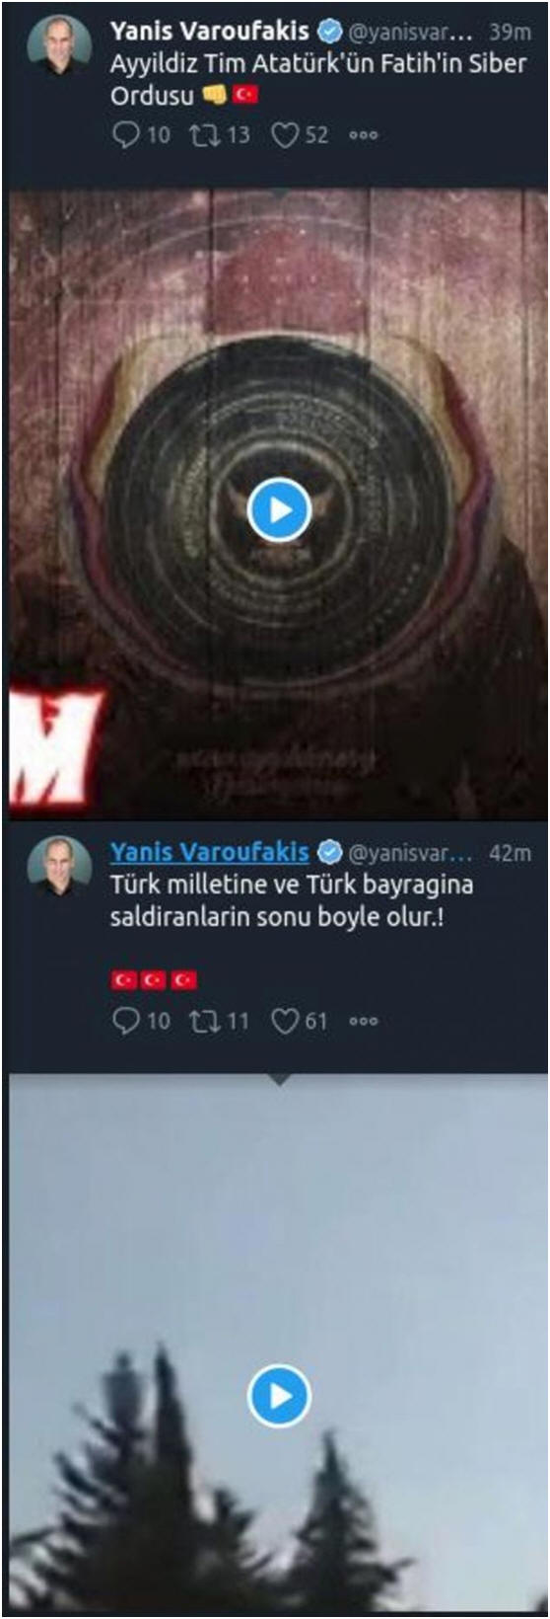
Task: Play the first tweet's video
Action: (279, 510)
